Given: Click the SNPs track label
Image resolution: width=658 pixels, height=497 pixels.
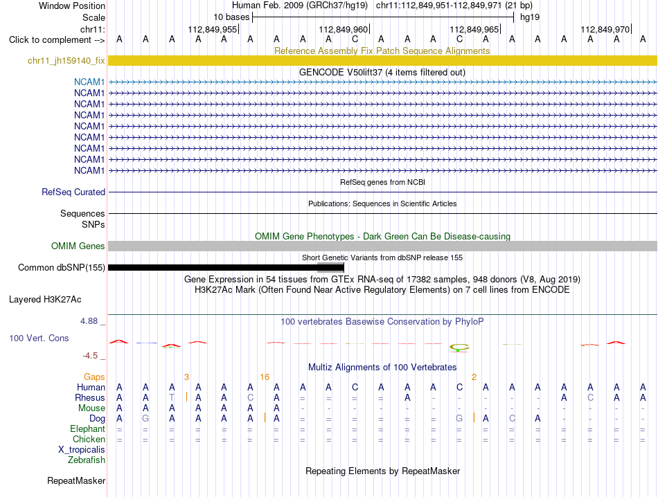Looking at the screenshot, I should pos(94,224).
